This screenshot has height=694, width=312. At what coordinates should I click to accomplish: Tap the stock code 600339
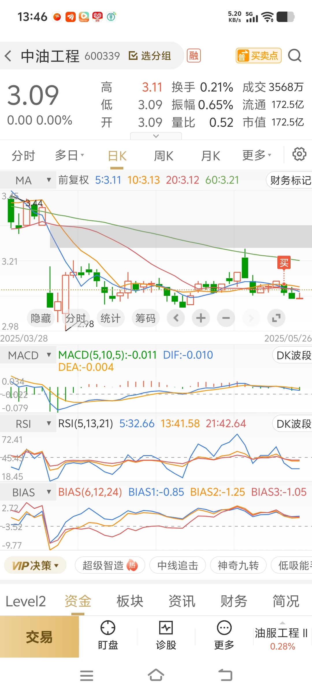[102, 56]
